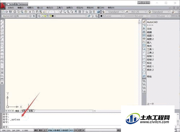Click the Zoom Realtime magnifier icon

64,12
